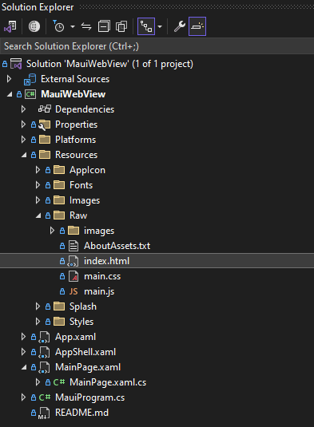This screenshot has height=427, width=314.
Task: Click the Solution Explorer panel title
Action: tap(38, 7)
